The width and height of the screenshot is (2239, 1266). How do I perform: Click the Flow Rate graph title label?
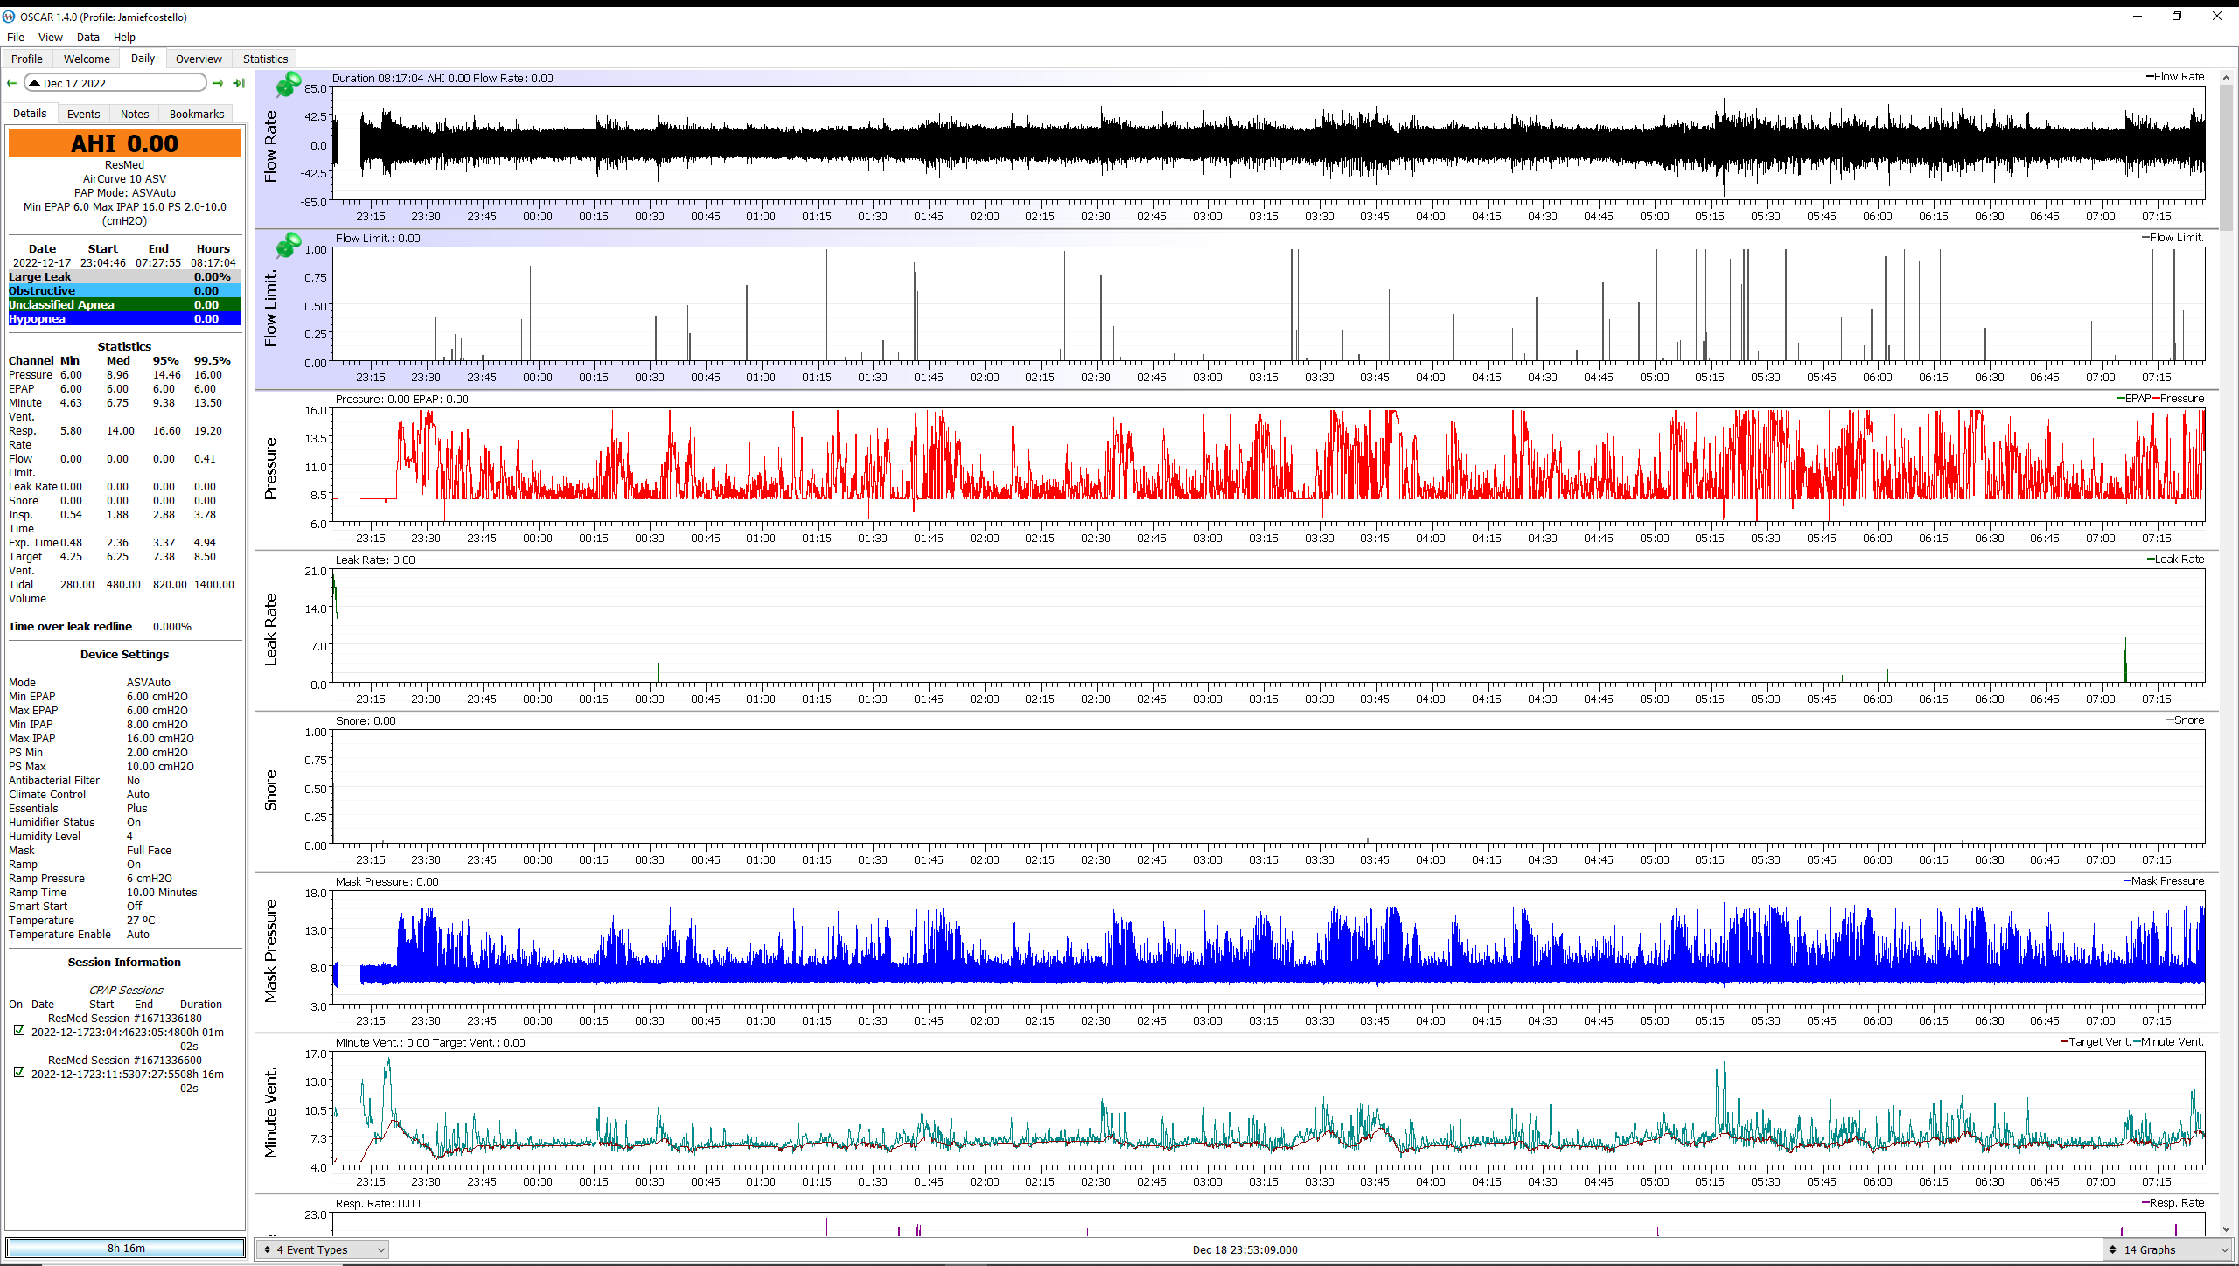coord(270,147)
